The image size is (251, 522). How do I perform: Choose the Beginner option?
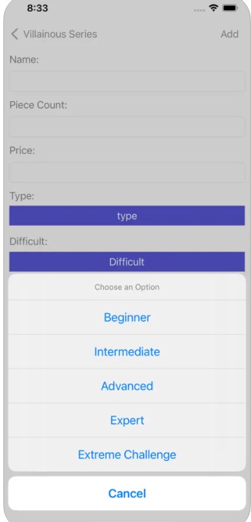point(127,318)
